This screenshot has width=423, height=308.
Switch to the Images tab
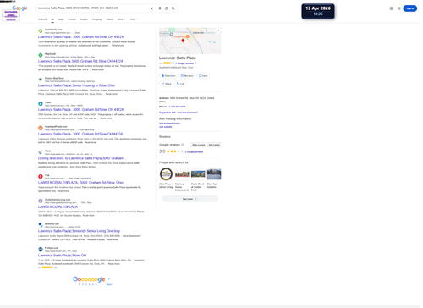point(84,19)
